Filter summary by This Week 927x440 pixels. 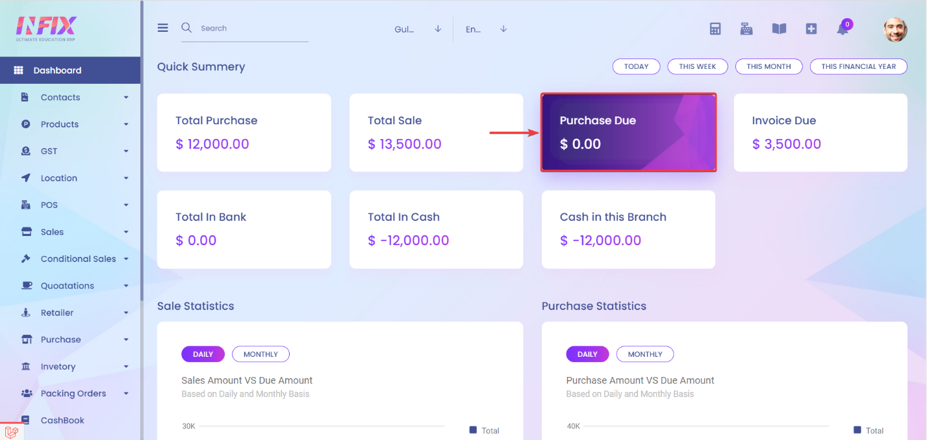(698, 66)
